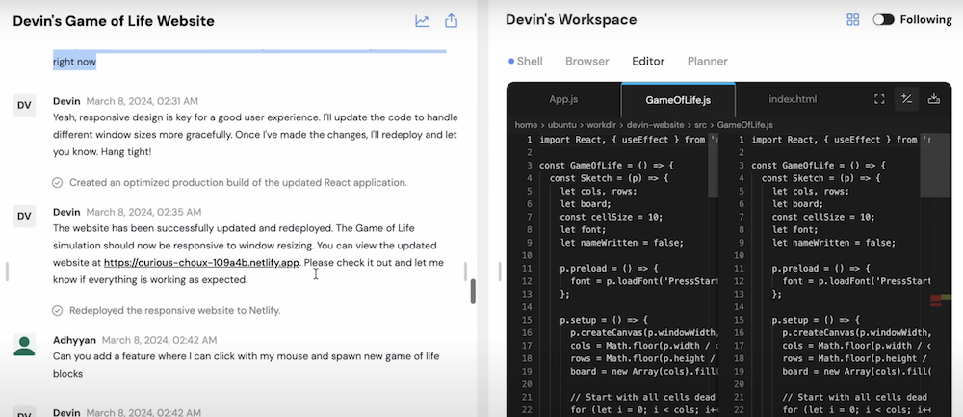Click the checkmark next to Redeployed status
The image size is (963, 417).
[58, 310]
